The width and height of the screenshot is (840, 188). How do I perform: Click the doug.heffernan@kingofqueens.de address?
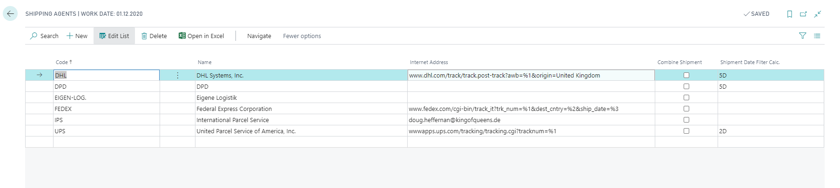click(454, 120)
